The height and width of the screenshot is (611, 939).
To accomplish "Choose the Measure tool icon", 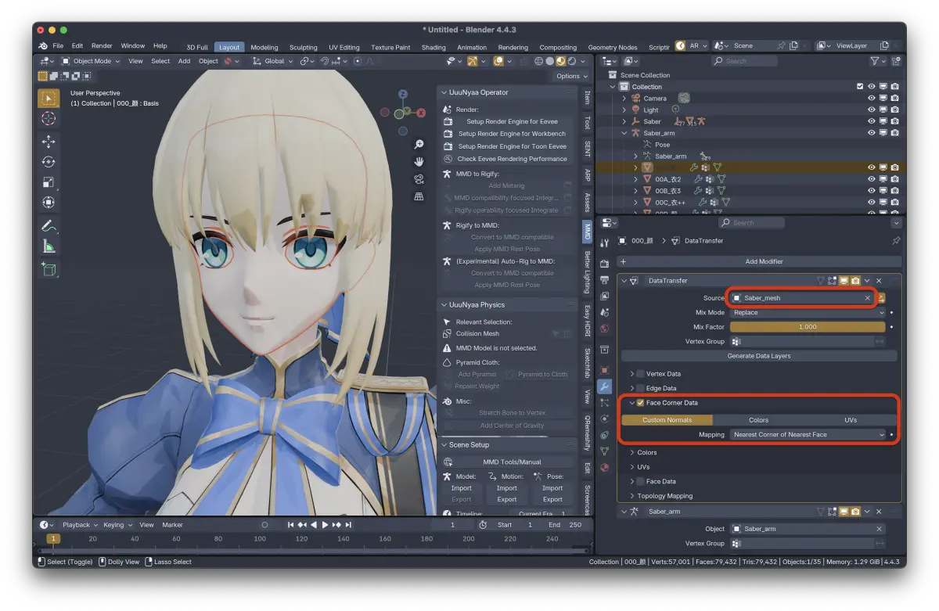I will click(49, 246).
